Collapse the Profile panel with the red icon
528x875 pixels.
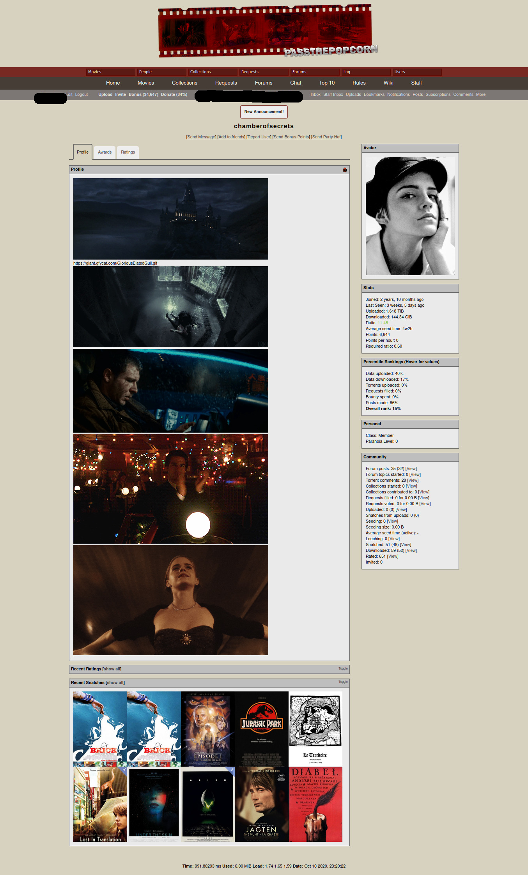[345, 170]
